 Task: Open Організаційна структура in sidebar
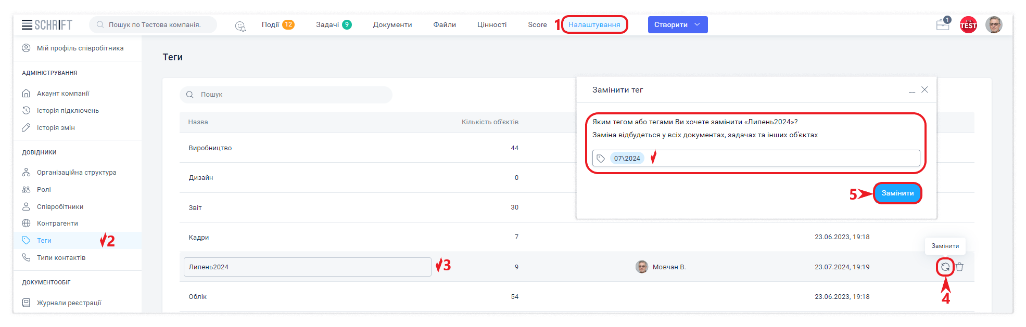[x=77, y=172]
